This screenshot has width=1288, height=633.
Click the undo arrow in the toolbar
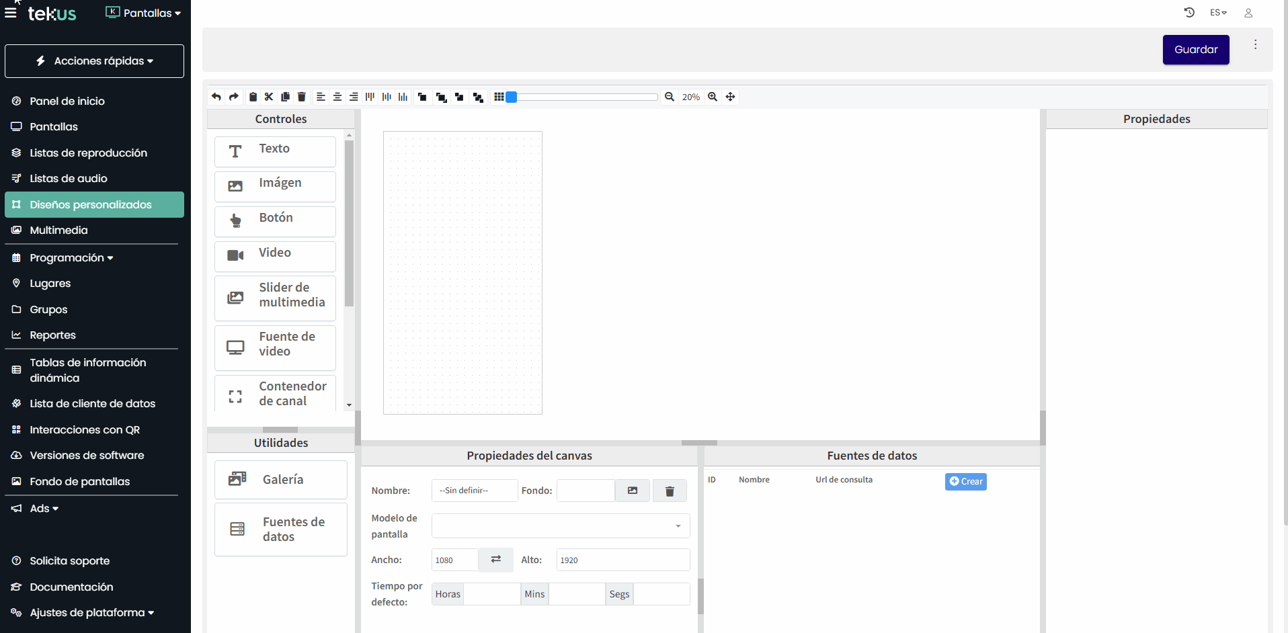click(216, 97)
